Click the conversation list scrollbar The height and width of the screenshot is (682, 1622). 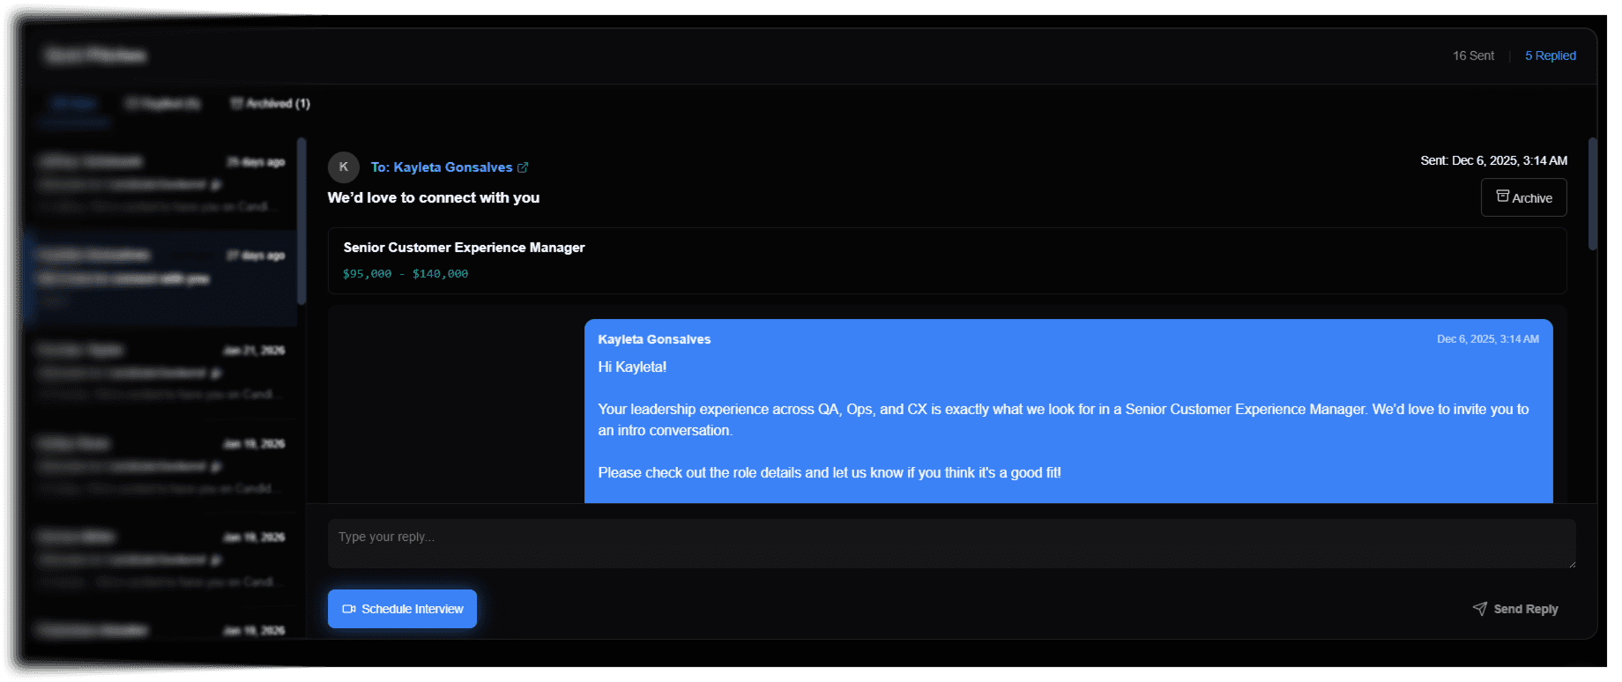pos(301,220)
